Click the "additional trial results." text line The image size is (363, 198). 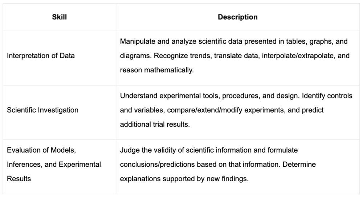point(154,124)
